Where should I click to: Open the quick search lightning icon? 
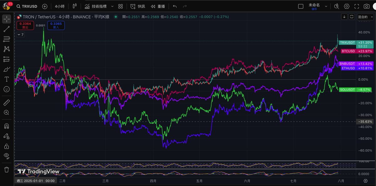click(337, 6)
